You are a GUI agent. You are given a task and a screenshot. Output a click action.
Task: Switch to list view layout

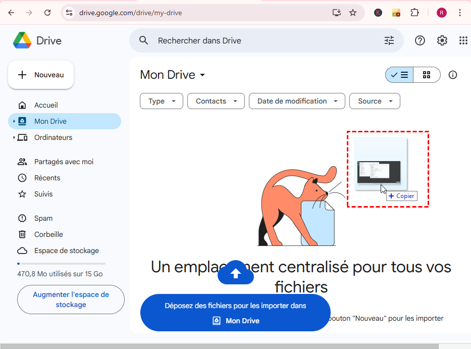(x=399, y=75)
